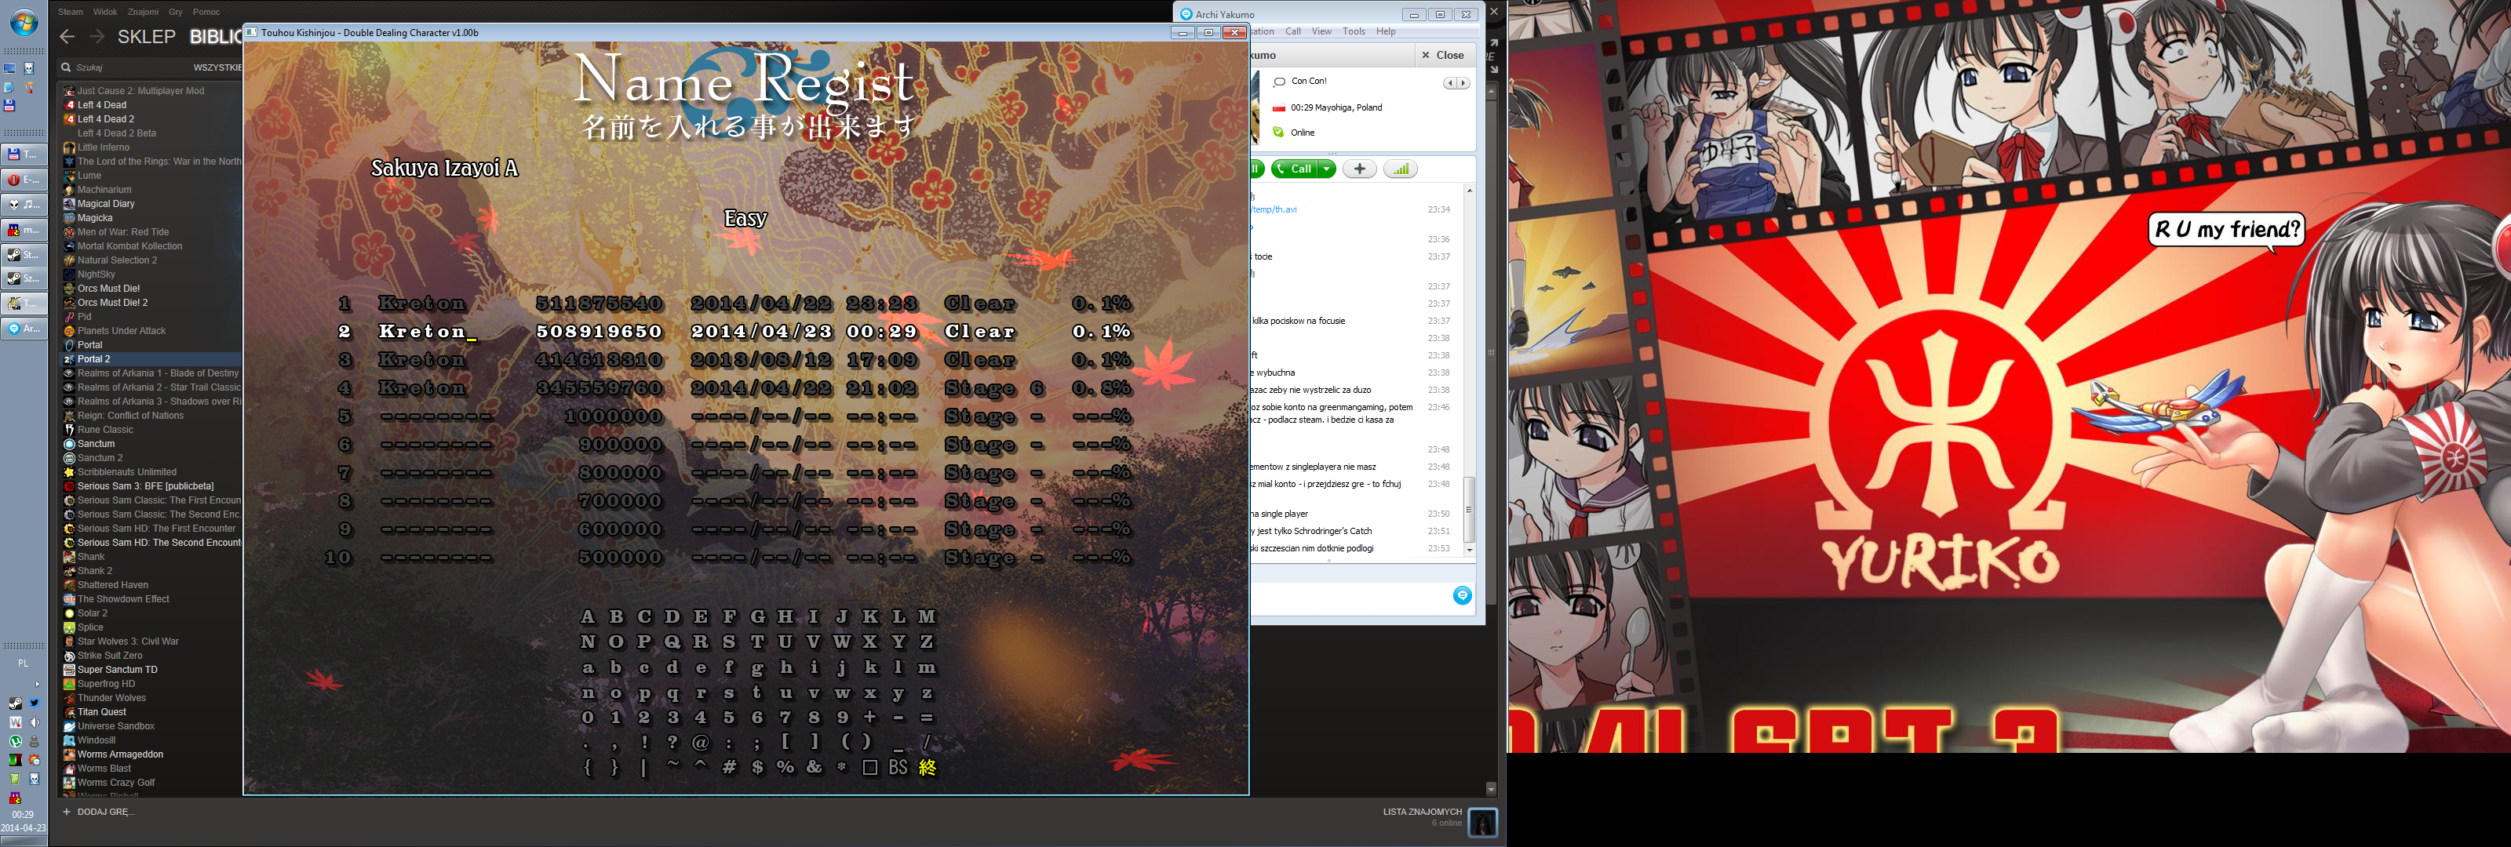Click Steam back navigation arrow
The width and height of the screenshot is (2511, 847).
pyautogui.click(x=66, y=37)
